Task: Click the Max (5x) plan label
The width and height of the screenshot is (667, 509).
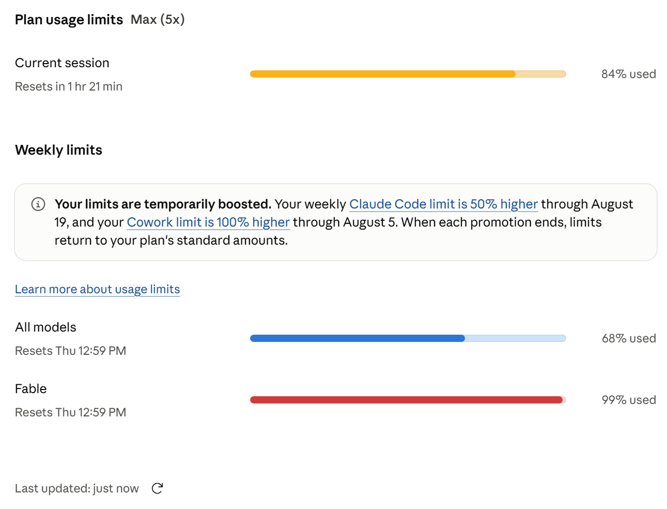Action: tap(158, 20)
